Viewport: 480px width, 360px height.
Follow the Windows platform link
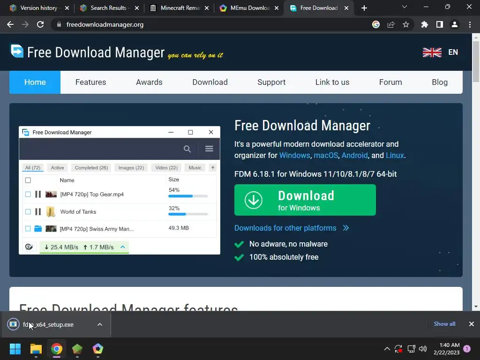(x=294, y=155)
